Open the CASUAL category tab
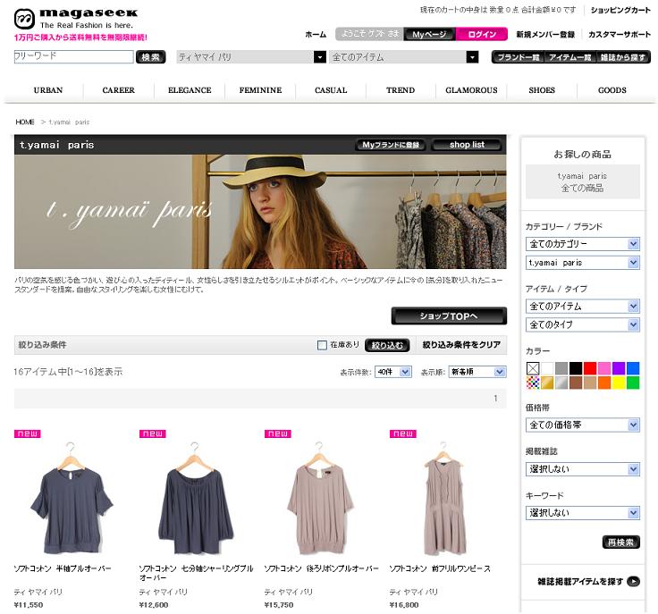Viewport: 658px width, 614px height. [x=331, y=90]
